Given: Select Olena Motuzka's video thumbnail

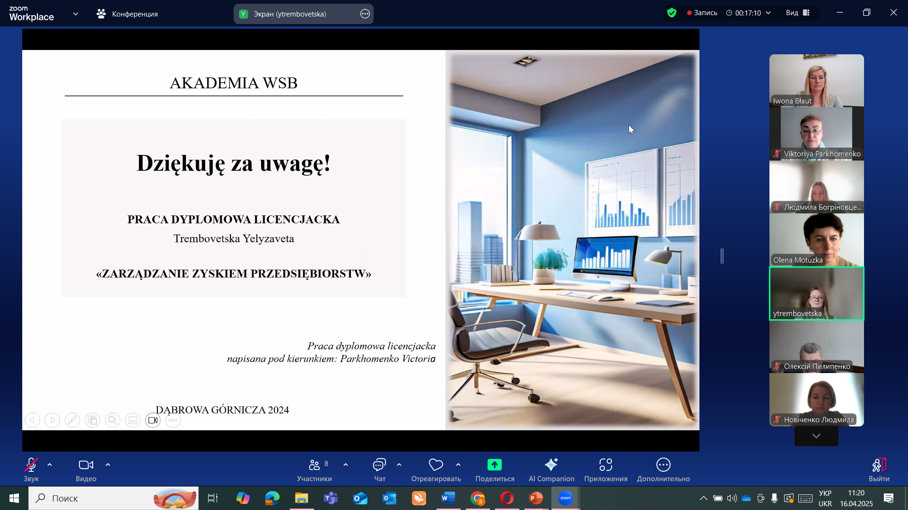Looking at the screenshot, I should tap(816, 239).
